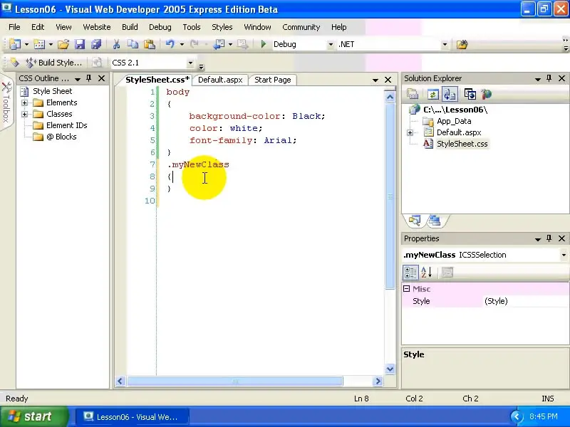Select the App_Data folder in Solution Explorer

(454, 121)
